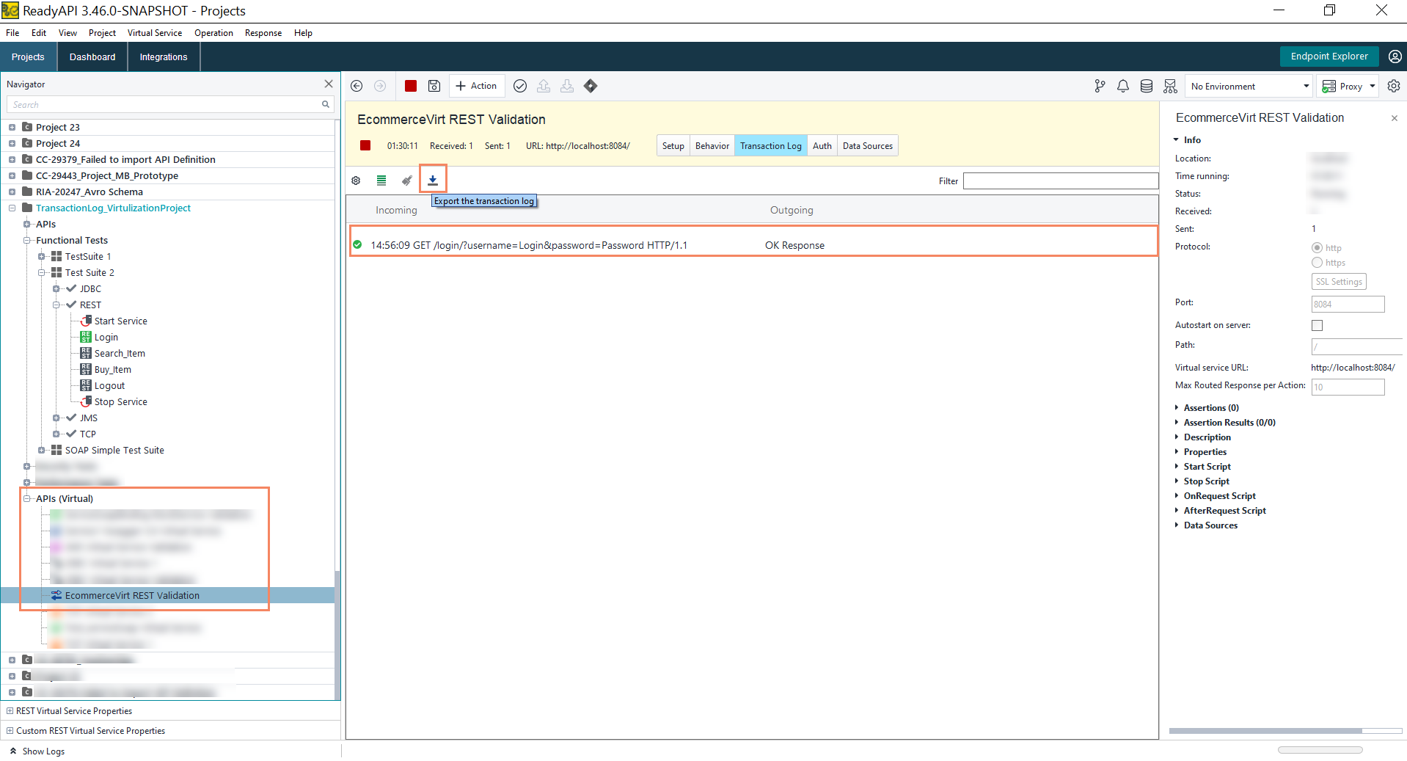
Task: Export the transaction log with the download icon
Action: pyautogui.click(x=433, y=180)
